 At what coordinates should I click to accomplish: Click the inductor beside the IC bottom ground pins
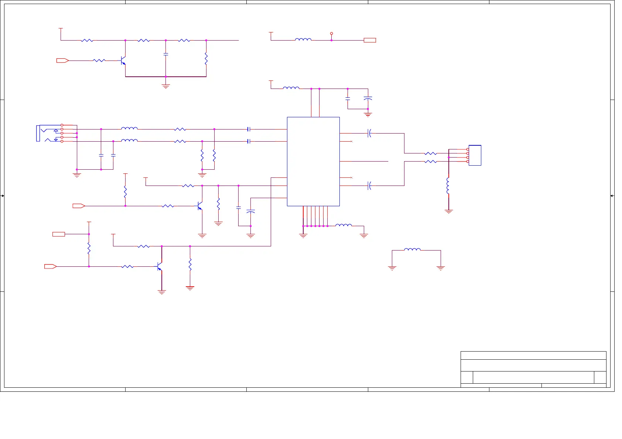click(344, 225)
